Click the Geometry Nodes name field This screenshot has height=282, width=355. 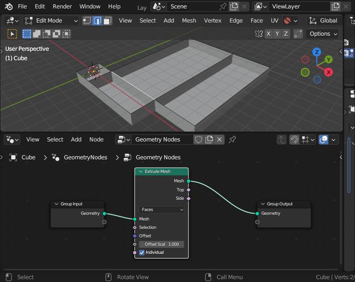163,140
